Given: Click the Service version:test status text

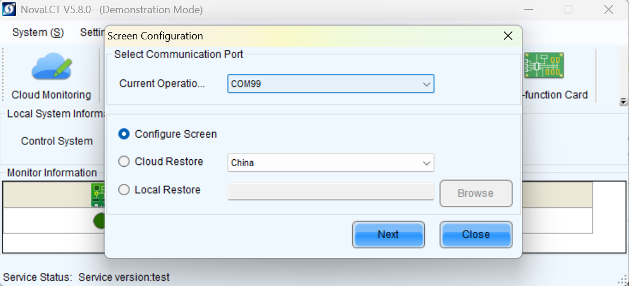Looking at the screenshot, I should (x=124, y=277).
